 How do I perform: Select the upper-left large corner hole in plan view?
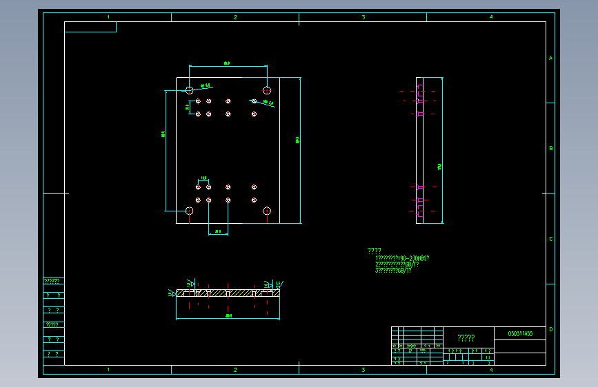[x=189, y=90]
